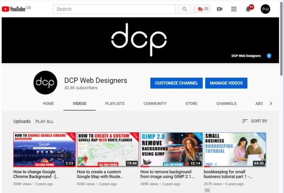Viewport: 284px width, 193px height.
Task: Click the DCP channel profile picture
Action: click(x=45, y=82)
